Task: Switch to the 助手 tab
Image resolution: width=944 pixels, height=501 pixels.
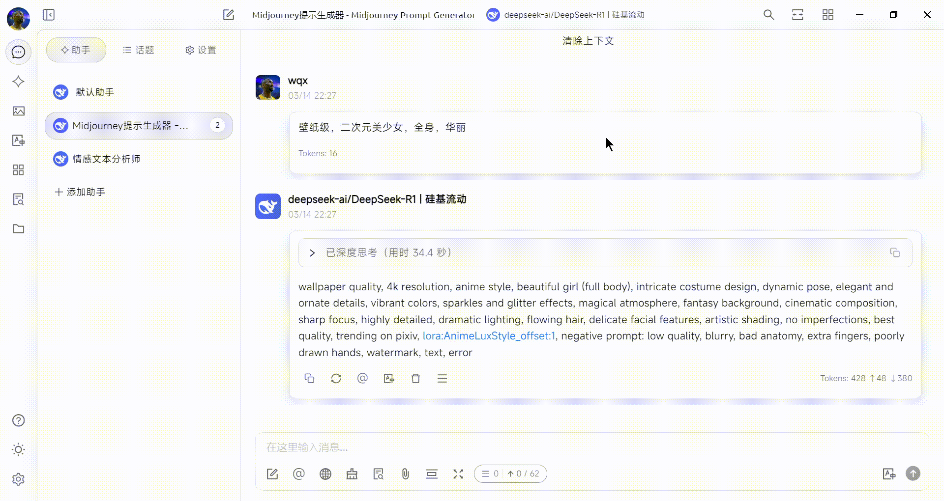Action: coord(76,50)
